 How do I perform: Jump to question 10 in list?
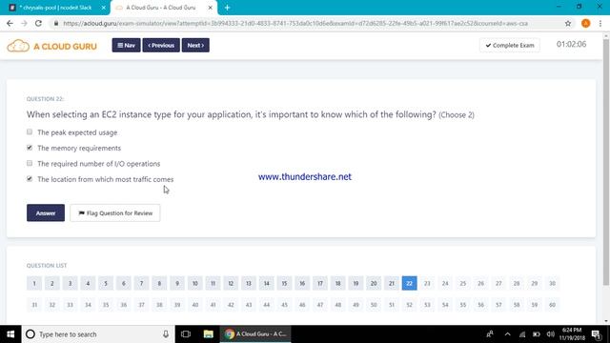click(x=194, y=283)
